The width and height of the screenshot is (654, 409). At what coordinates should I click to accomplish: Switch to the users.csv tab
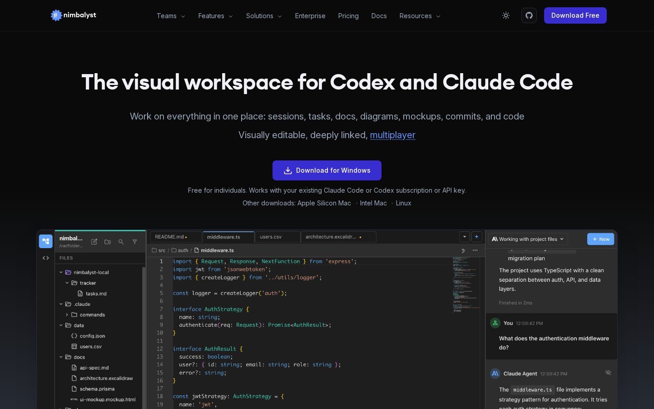tap(277, 237)
